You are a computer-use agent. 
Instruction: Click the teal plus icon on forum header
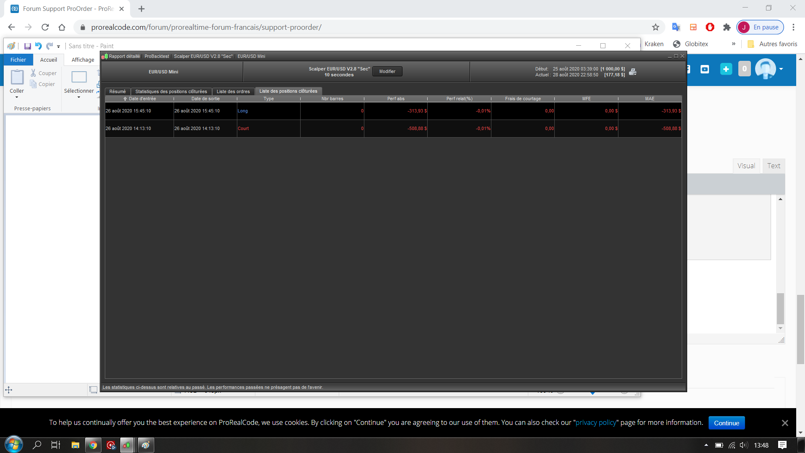[726, 69]
